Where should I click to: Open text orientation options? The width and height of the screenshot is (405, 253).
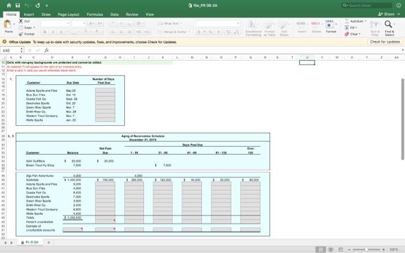[139, 24]
